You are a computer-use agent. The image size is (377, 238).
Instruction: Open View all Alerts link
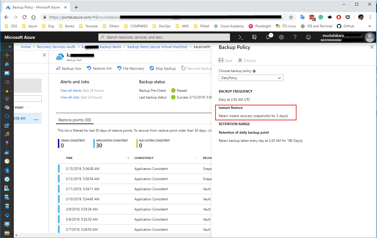71,91
